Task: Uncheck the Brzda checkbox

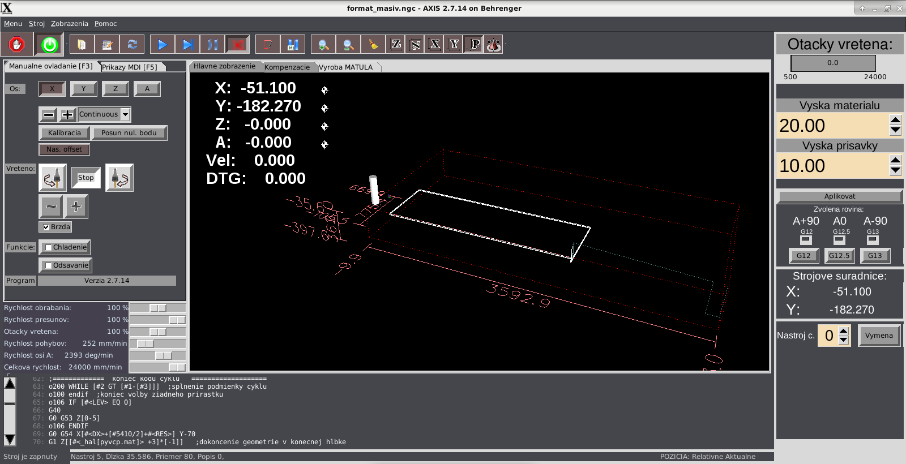Action: click(x=46, y=227)
